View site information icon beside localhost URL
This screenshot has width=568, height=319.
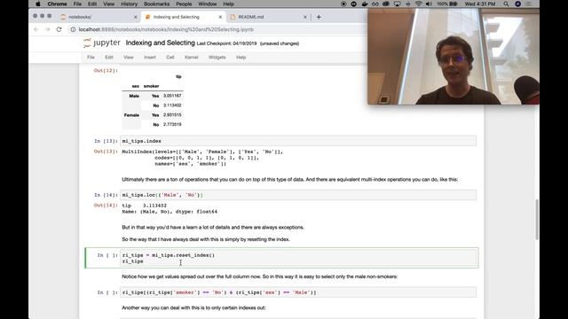[73, 29]
